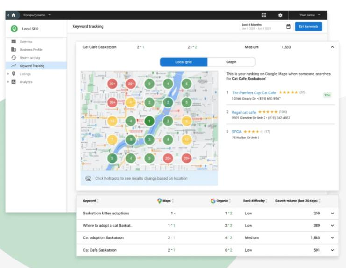346x268 pixels.
Task: Click the Maps column header label
Action: [x=167, y=201]
